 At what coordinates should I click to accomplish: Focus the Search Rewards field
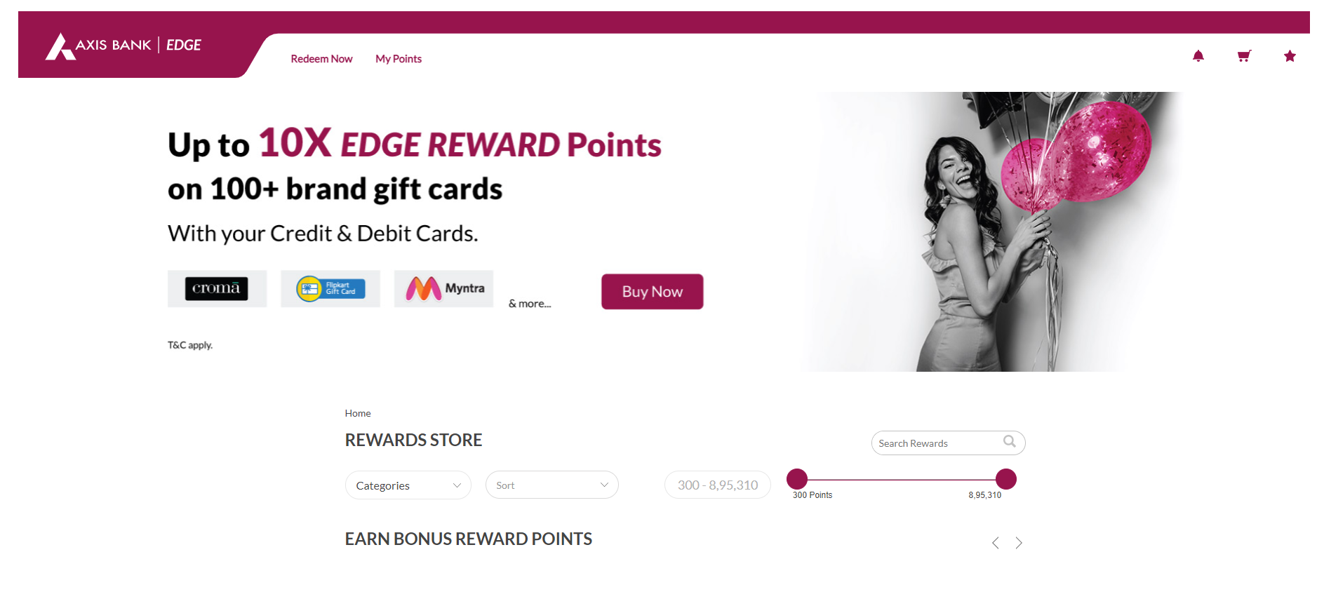937,443
